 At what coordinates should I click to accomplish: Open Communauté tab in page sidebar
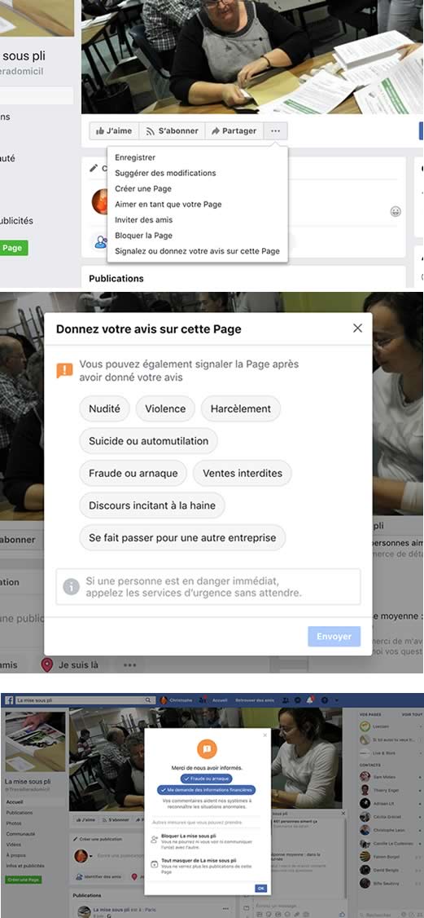coord(21,834)
